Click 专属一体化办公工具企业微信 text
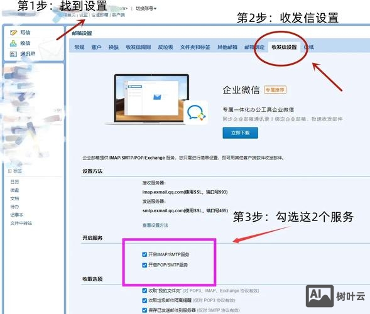Image resolution: width=370 pixels, height=314 pixels. tap(258, 109)
